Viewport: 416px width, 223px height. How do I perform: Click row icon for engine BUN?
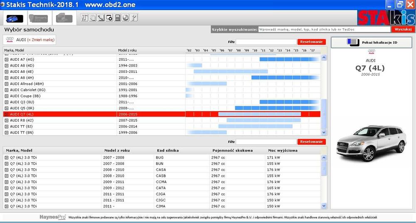click(x=7, y=164)
